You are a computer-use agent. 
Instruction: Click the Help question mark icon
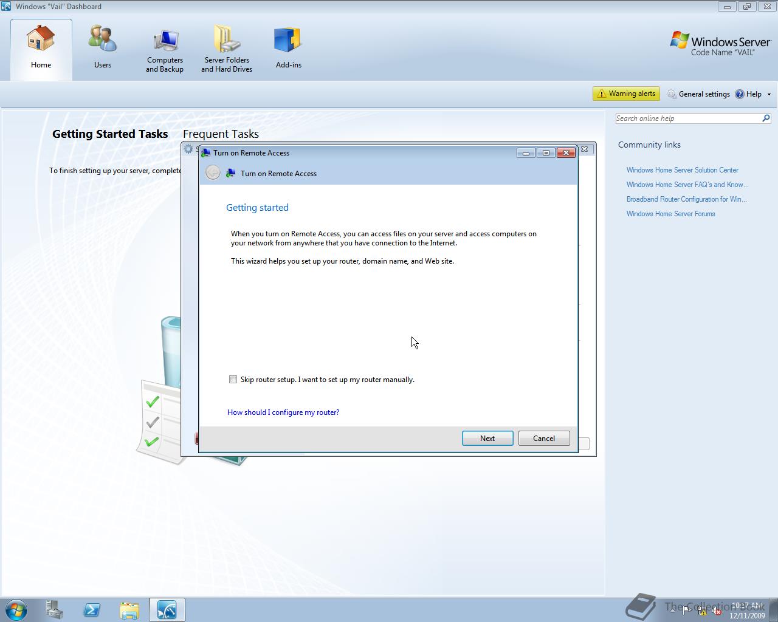[x=740, y=94]
